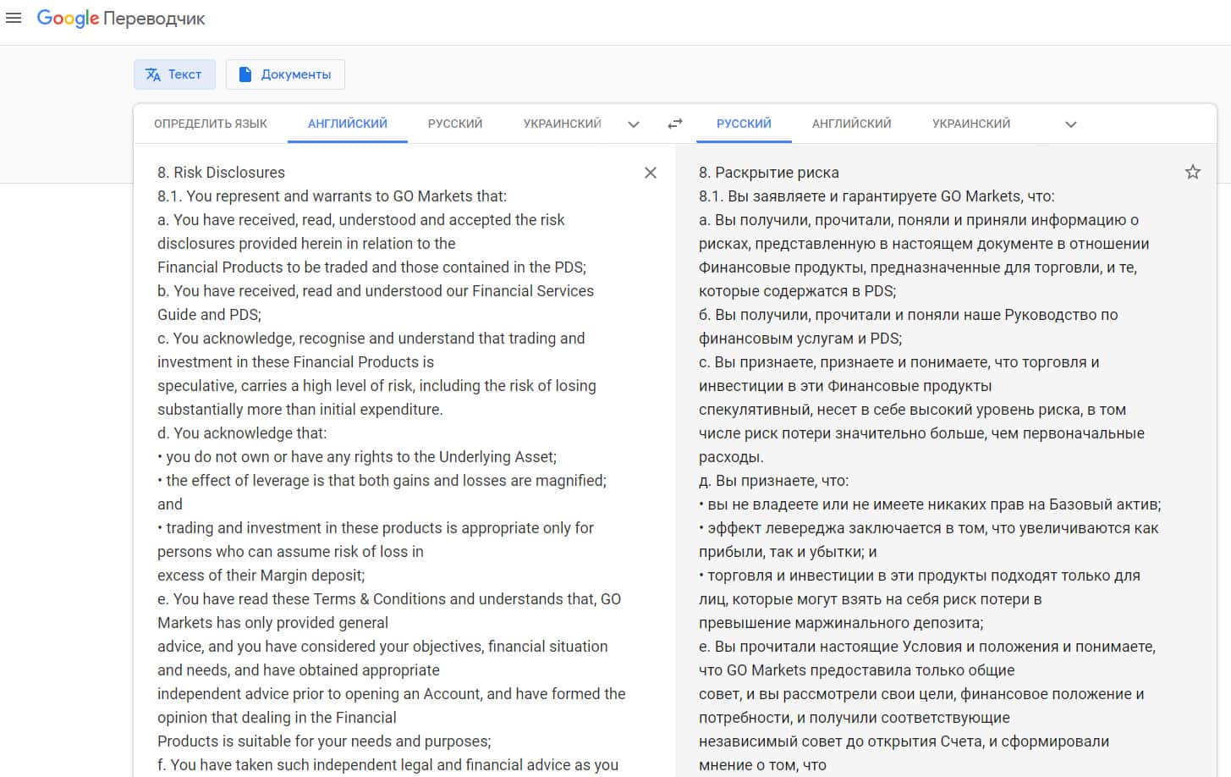The width and height of the screenshot is (1231, 777).
Task: Swap source and target languages
Action: pyautogui.click(x=674, y=124)
